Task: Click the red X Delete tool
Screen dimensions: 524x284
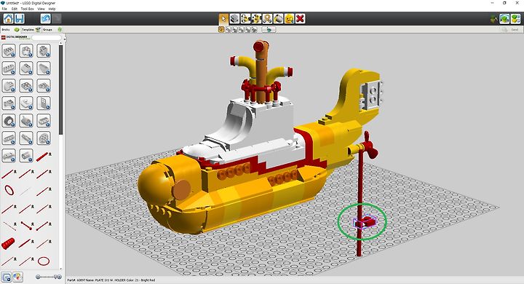Action: pyautogui.click(x=300, y=19)
